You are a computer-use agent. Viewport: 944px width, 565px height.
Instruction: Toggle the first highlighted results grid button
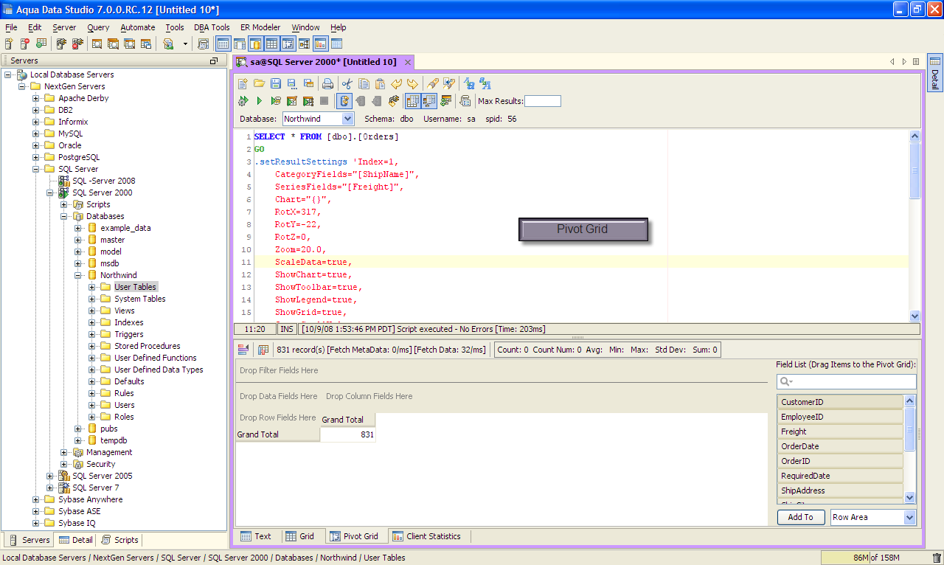pos(412,101)
